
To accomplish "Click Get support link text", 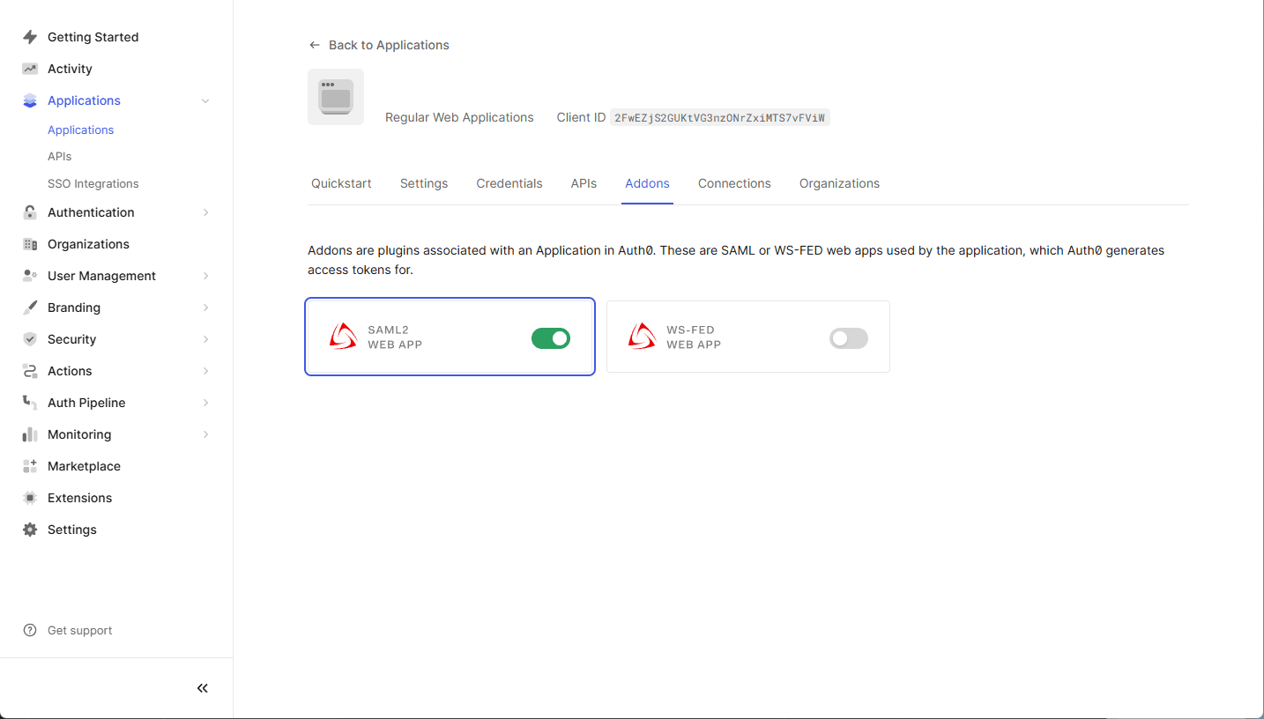I will [x=80, y=630].
